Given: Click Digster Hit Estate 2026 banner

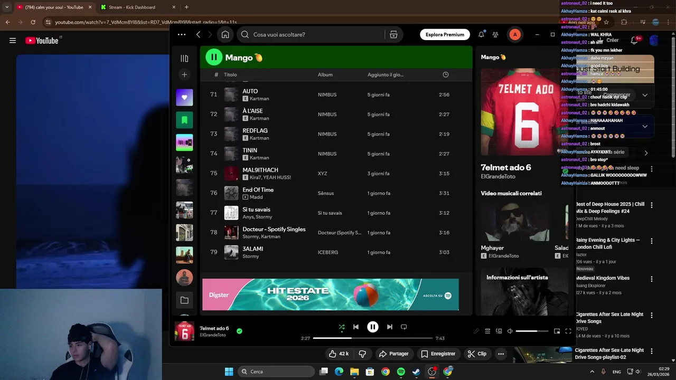Looking at the screenshot, I should pos(331,294).
